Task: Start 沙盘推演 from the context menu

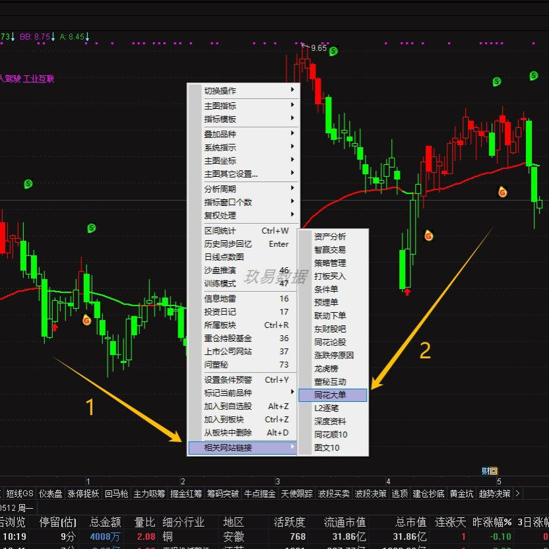Action: (243, 271)
